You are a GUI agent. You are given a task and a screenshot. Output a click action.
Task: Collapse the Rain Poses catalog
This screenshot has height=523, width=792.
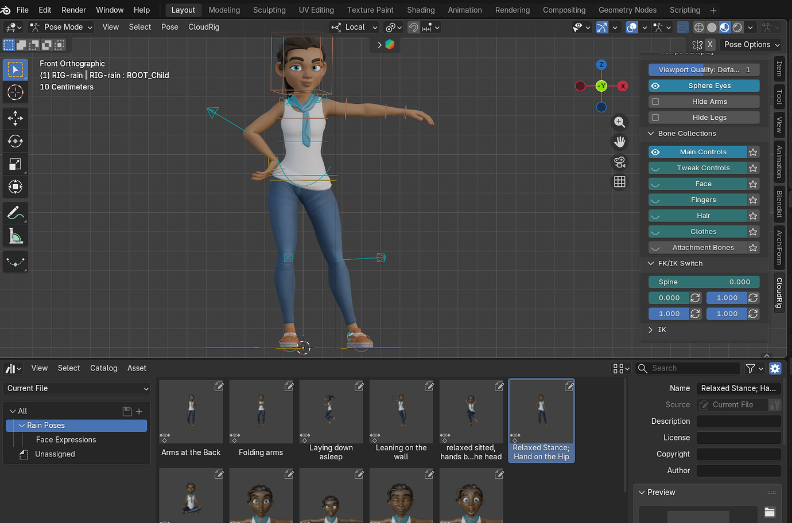tap(22, 426)
